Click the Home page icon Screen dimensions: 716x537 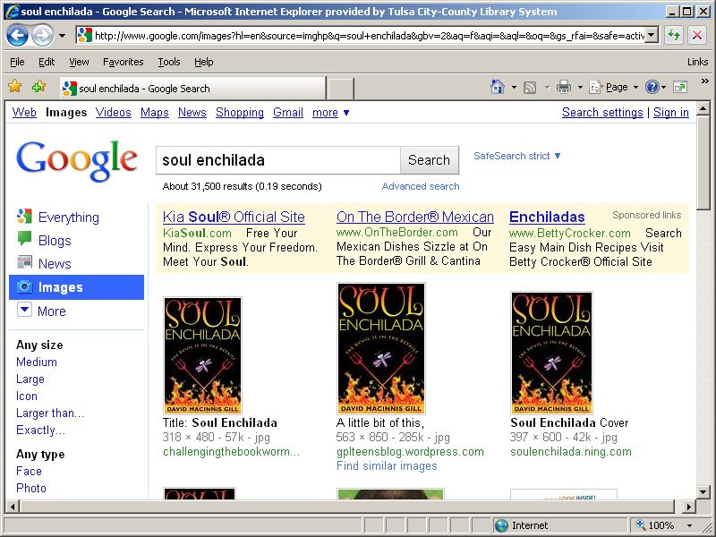[x=498, y=87]
